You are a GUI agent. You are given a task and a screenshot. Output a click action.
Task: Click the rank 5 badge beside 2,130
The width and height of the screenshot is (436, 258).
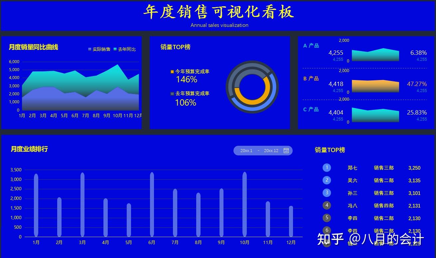pyautogui.click(x=327, y=218)
